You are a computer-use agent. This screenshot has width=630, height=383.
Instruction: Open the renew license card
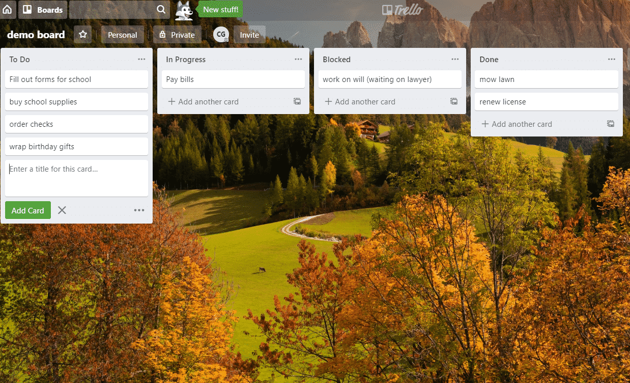click(x=547, y=102)
